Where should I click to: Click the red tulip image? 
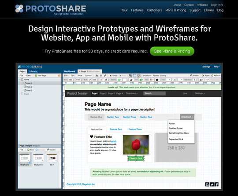[136, 144]
